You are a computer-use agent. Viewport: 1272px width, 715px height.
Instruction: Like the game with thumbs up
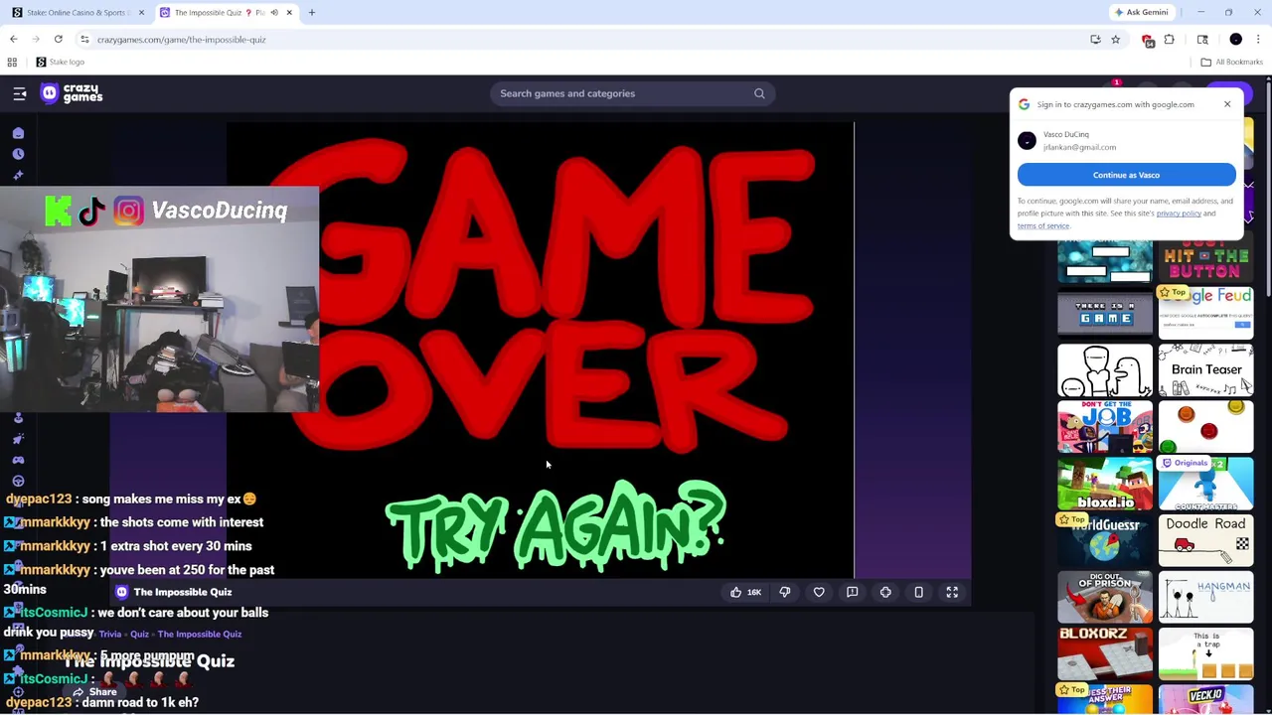744,592
